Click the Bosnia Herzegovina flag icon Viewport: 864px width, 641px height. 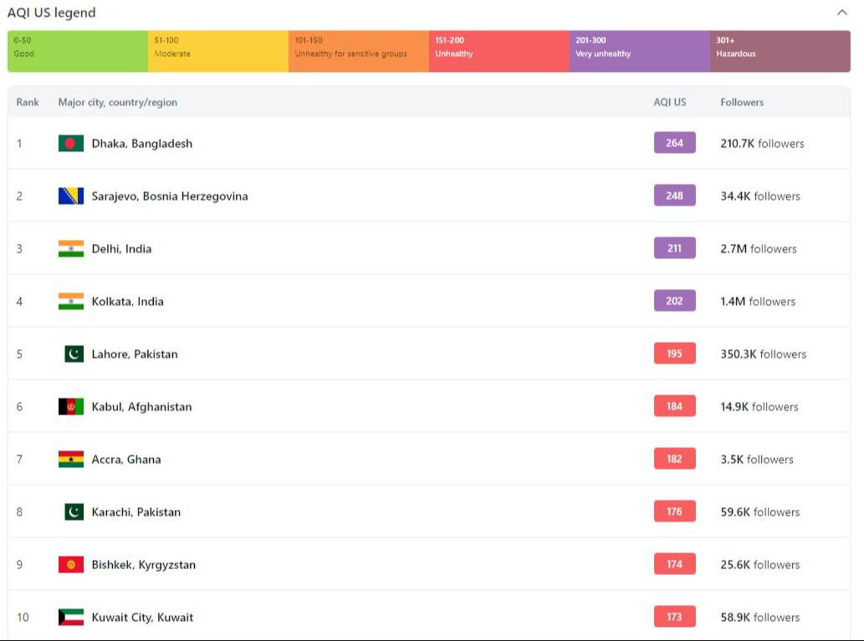coord(71,196)
